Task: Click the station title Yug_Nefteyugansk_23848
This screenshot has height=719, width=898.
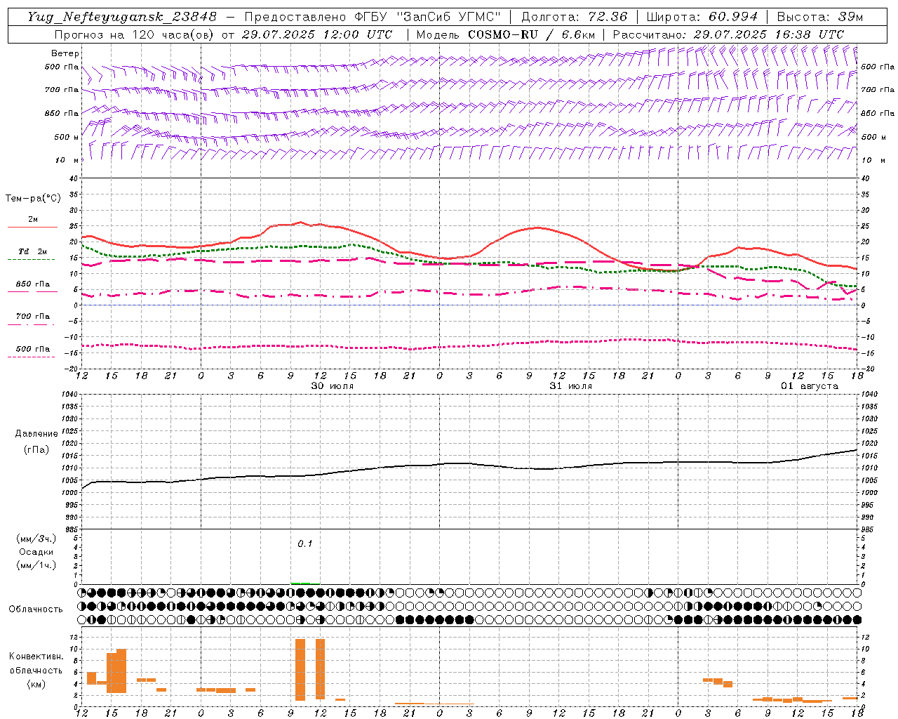Action: 122,17
